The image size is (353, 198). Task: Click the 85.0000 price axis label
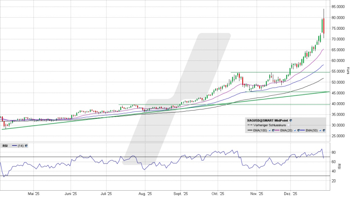point(340,7)
